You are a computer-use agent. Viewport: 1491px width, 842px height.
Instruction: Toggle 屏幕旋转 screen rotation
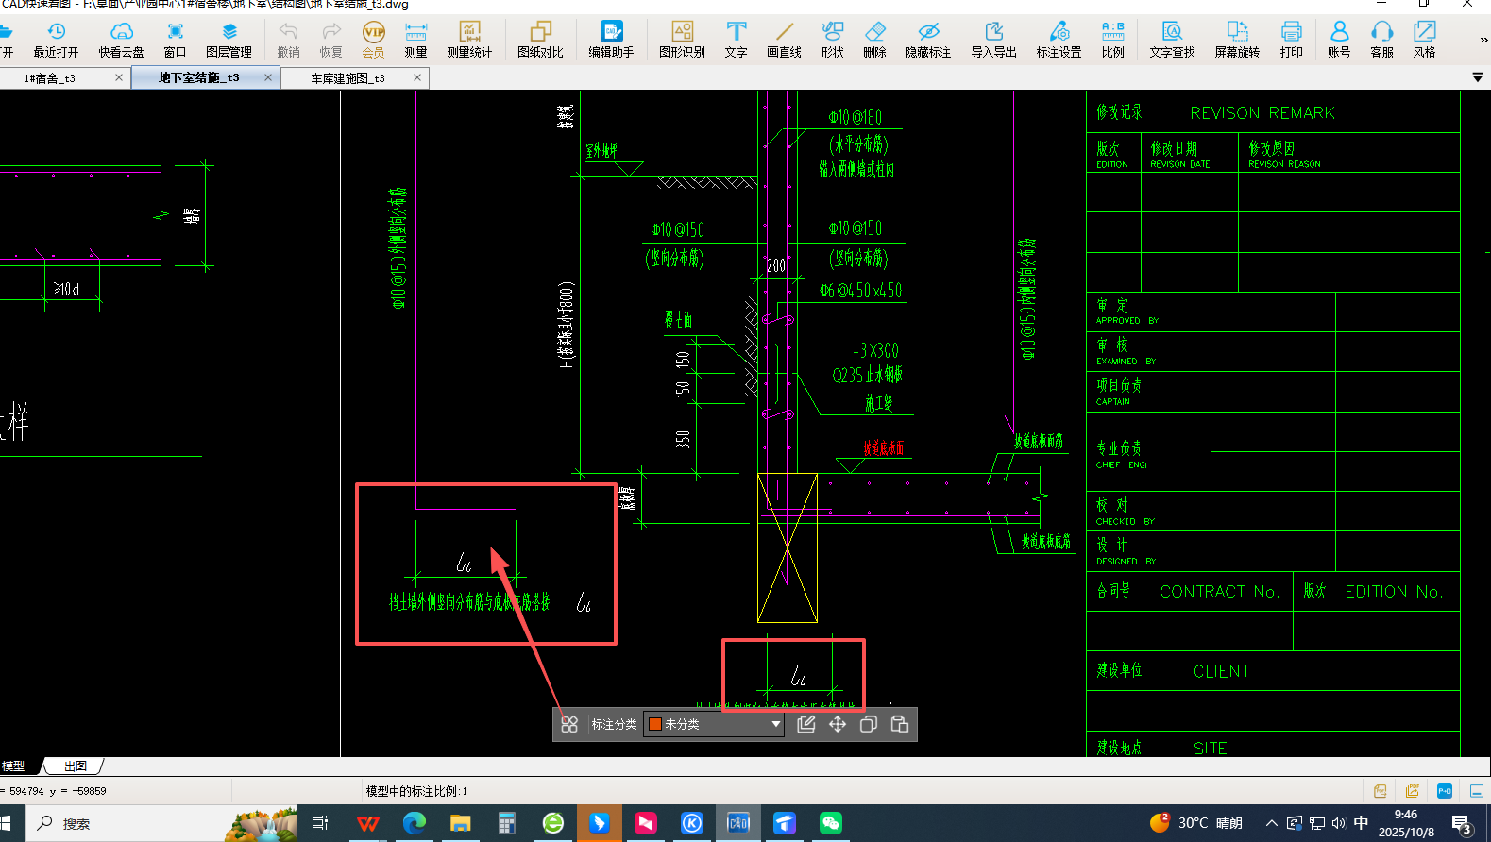[x=1237, y=40]
